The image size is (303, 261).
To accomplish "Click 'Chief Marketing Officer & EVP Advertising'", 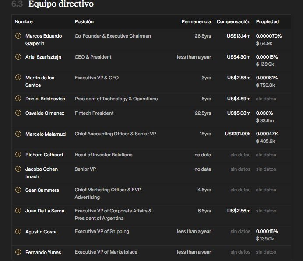I will tap(108, 193).
